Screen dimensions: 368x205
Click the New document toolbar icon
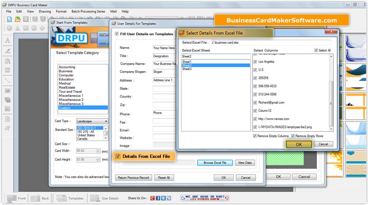[10, 20]
